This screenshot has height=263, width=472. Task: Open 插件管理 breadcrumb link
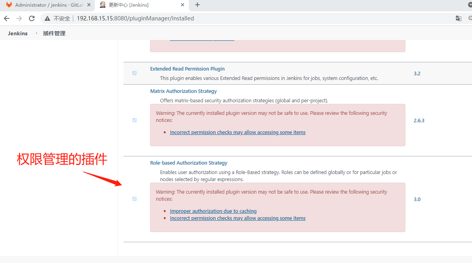54,33
